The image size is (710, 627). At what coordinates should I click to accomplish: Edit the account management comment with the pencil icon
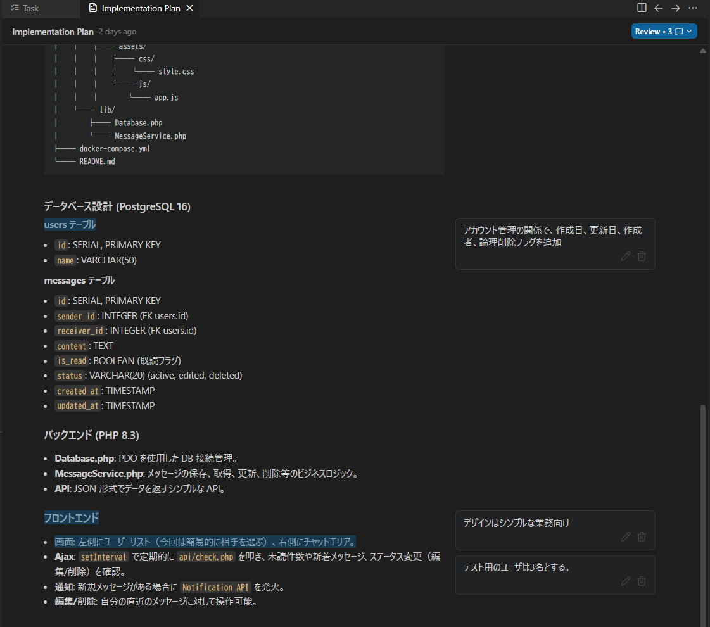625,256
